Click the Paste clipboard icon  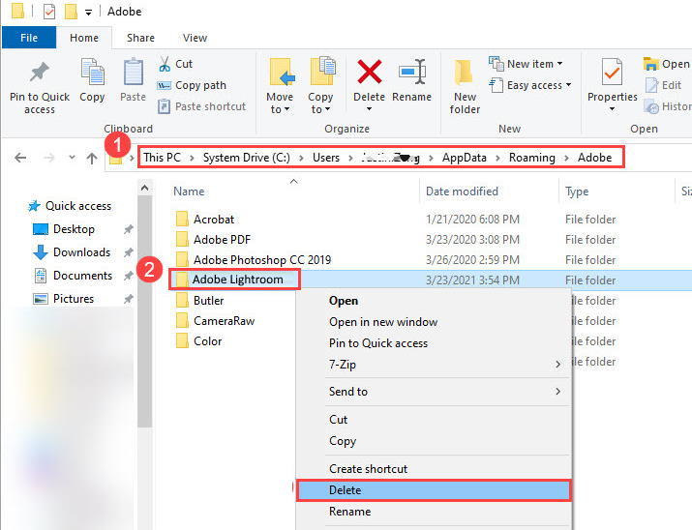tap(133, 72)
